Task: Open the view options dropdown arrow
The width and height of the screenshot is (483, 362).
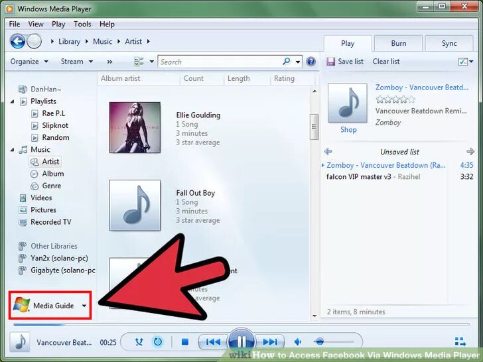Action: point(151,62)
